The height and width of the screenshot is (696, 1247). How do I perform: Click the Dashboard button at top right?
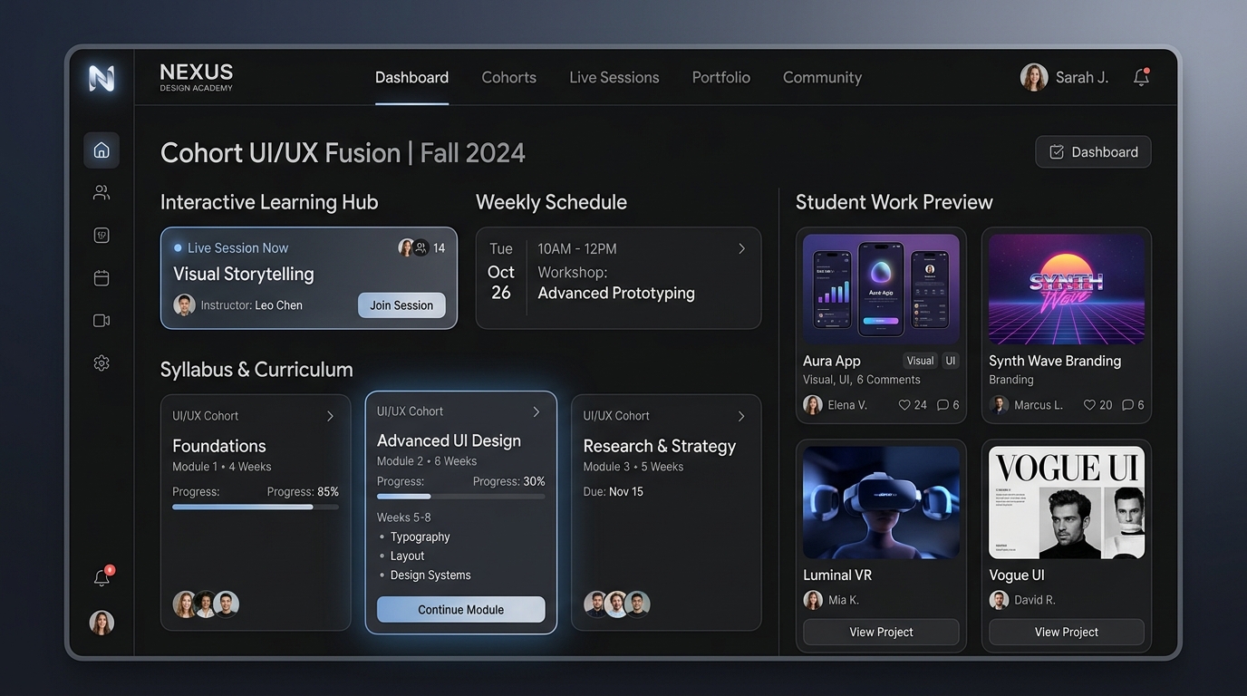1093,152
